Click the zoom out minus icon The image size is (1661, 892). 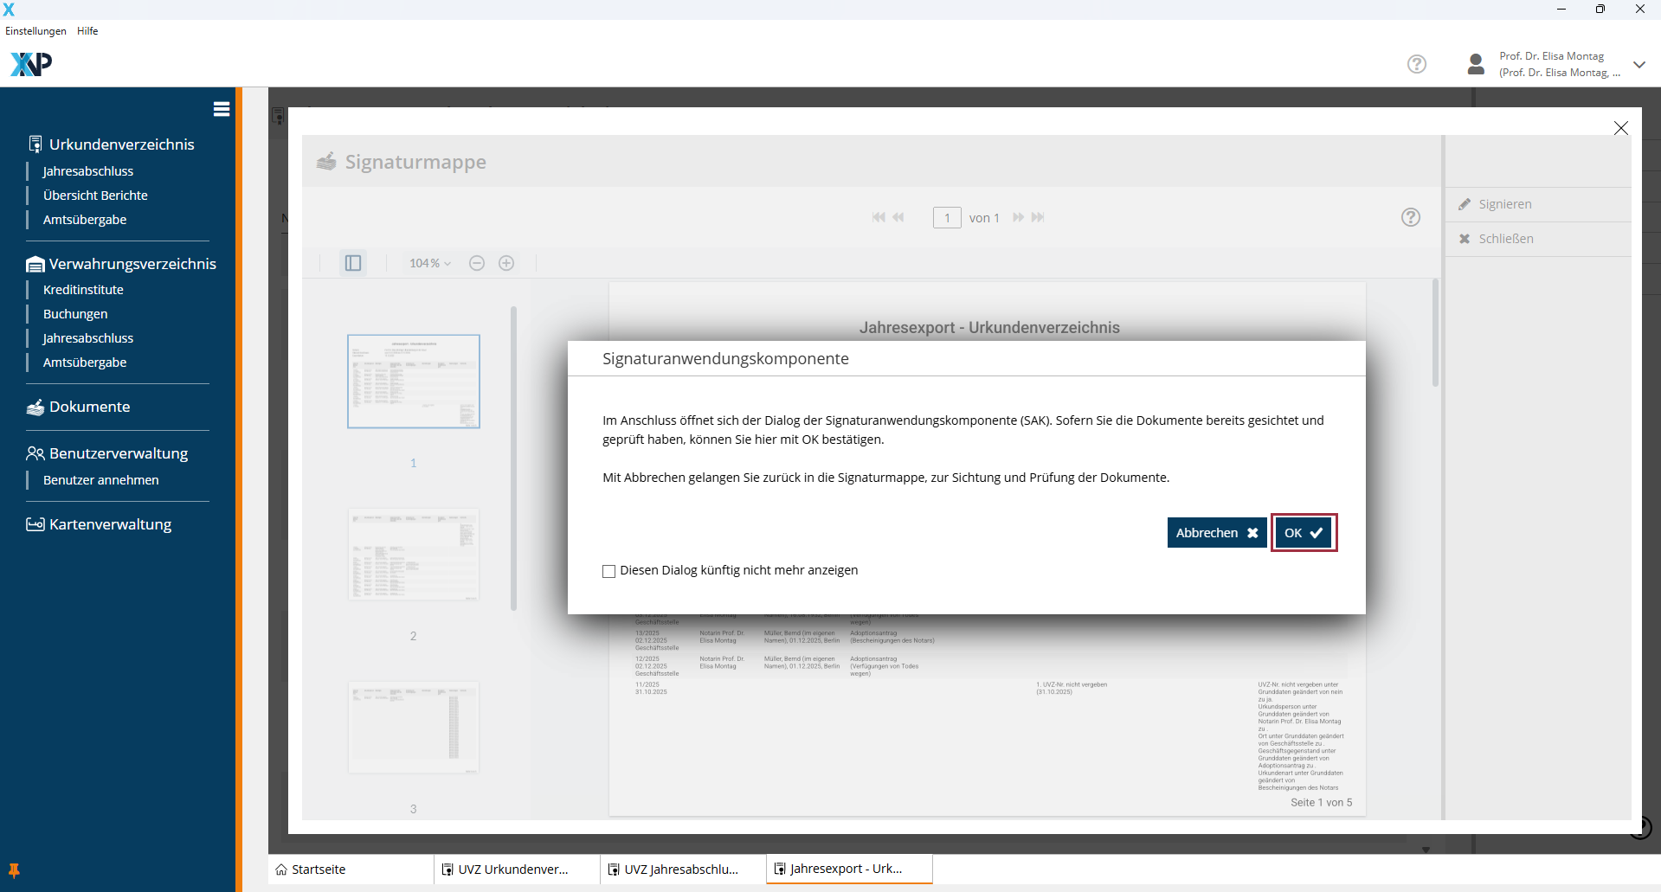pos(477,263)
